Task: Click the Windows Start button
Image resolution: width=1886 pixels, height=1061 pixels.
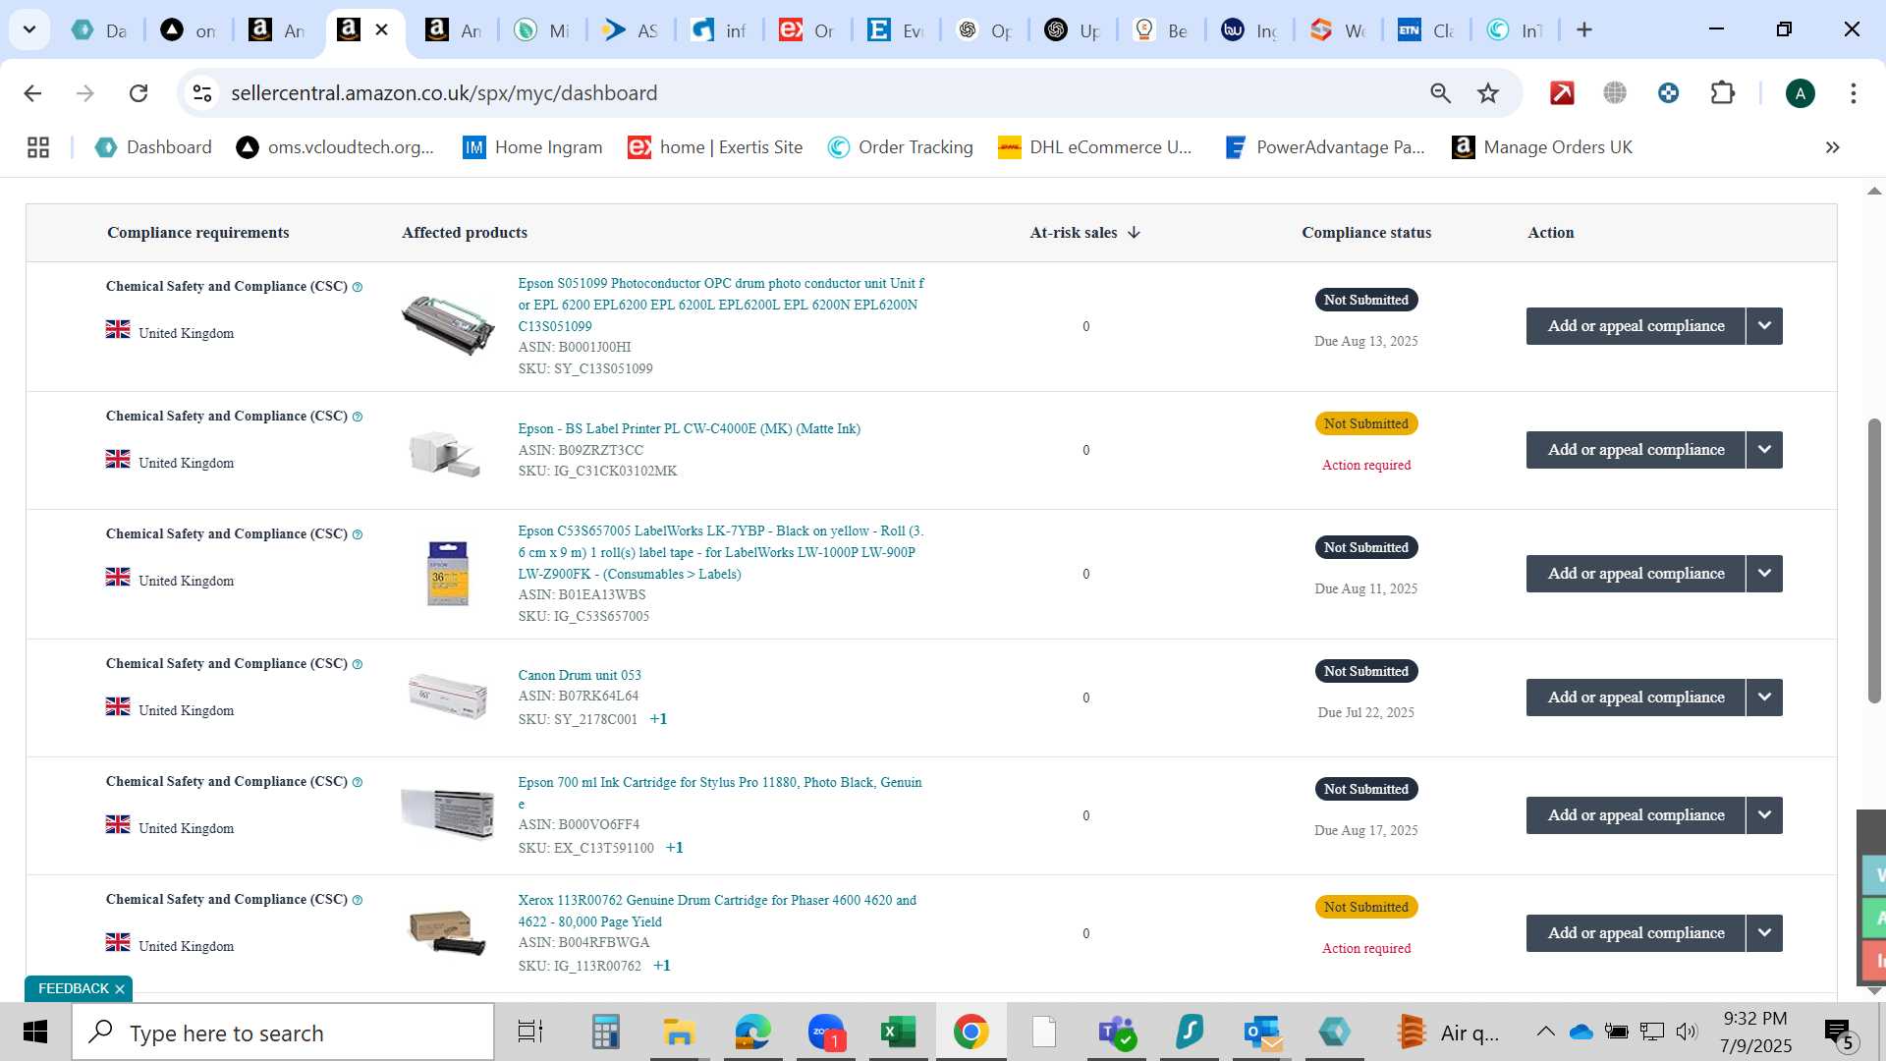Action: coord(35,1032)
